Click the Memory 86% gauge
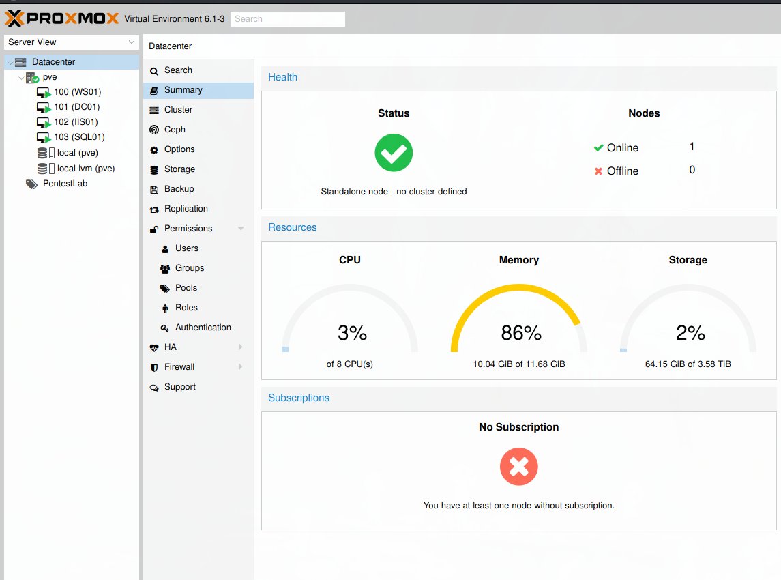The image size is (781, 580). pyautogui.click(x=518, y=319)
